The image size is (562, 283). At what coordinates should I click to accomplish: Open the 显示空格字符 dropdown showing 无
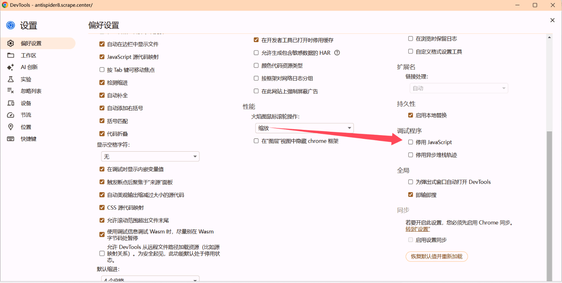(x=150, y=156)
